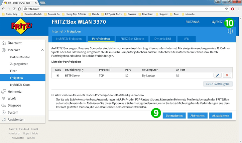Open FRITZ!NAS link
Screen dimensions: 242x143
coord(192,22)
